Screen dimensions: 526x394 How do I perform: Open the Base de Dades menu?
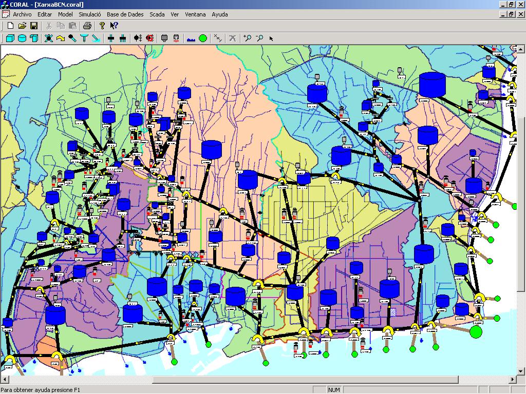click(125, 14)
